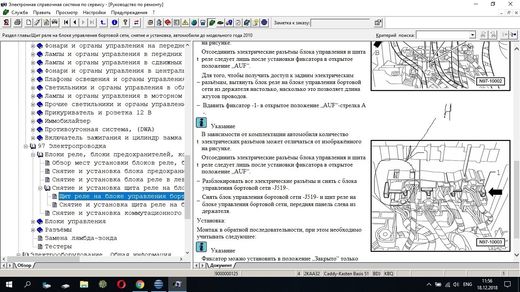The image size is (520, 292).
Task: Open File Explorer from taskbar
Action: point(84,284)
